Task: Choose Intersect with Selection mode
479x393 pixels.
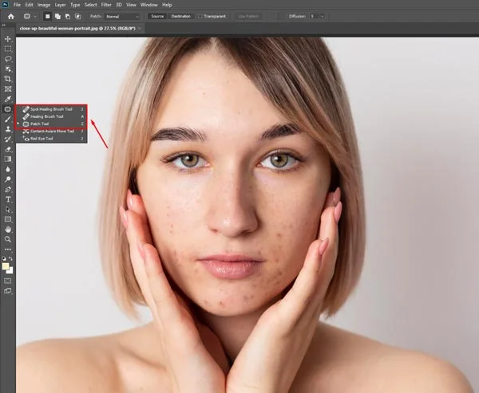Action: [x=78, y=17]
